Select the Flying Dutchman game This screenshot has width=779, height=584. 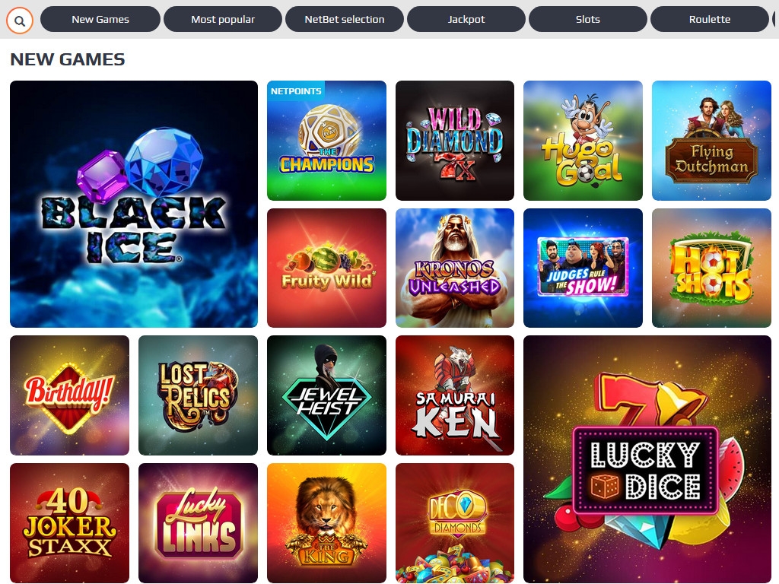[711, 141]
